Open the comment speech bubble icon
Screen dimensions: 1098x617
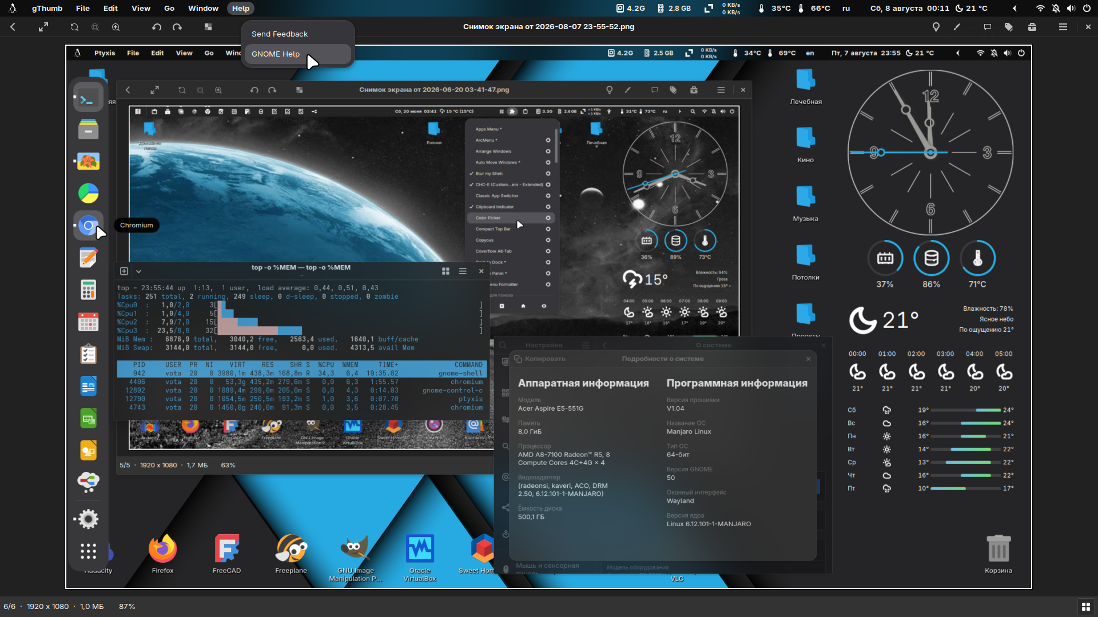pos(987,27)
